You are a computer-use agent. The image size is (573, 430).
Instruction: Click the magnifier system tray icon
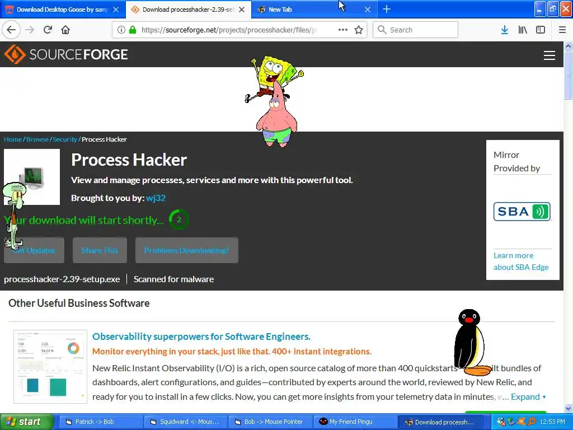(532, 422)
